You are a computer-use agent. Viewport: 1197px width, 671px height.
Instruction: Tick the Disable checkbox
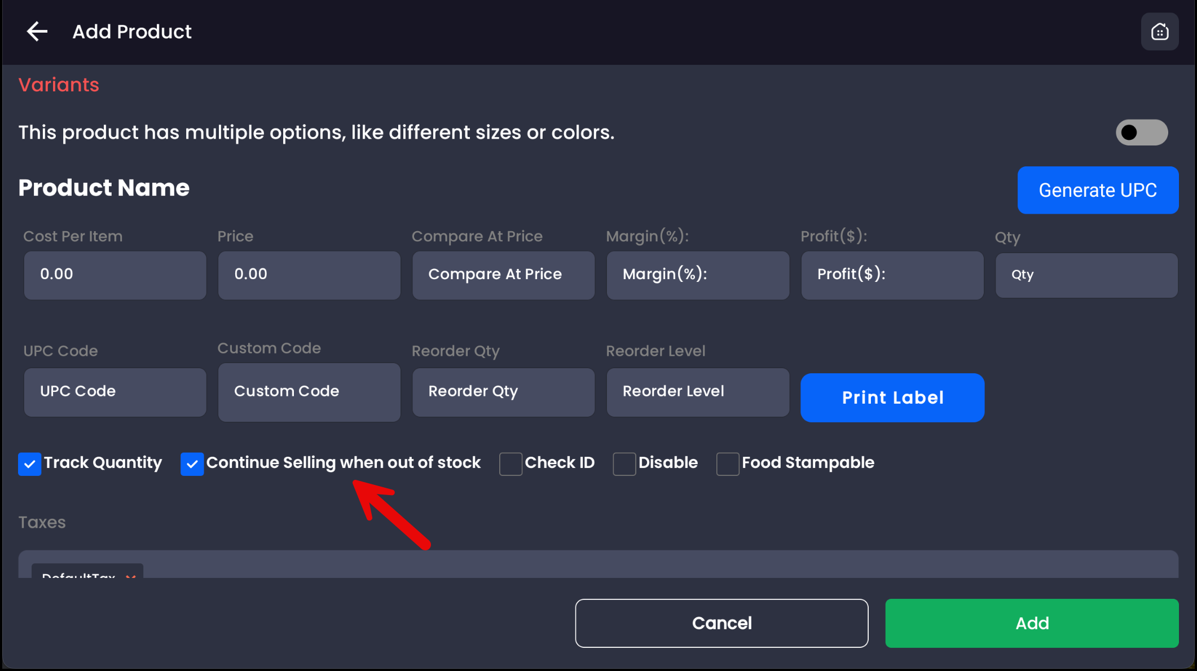[624, 464]
